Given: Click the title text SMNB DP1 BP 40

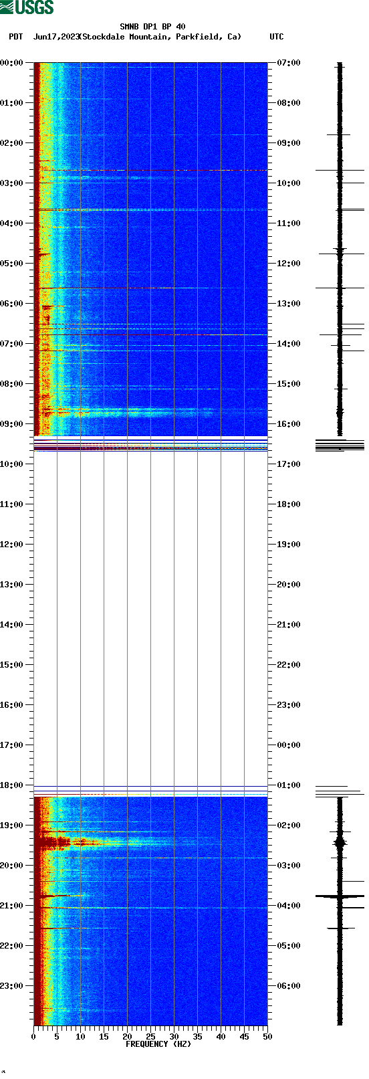Looking at the screenshot, I should (x=153, y=27).
